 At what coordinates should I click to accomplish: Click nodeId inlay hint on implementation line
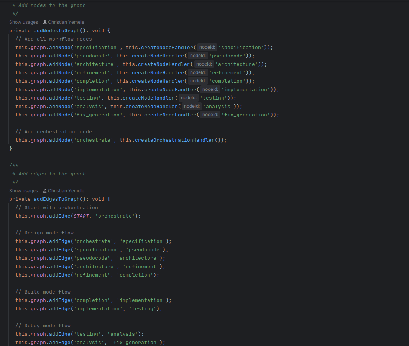(210, 90)
